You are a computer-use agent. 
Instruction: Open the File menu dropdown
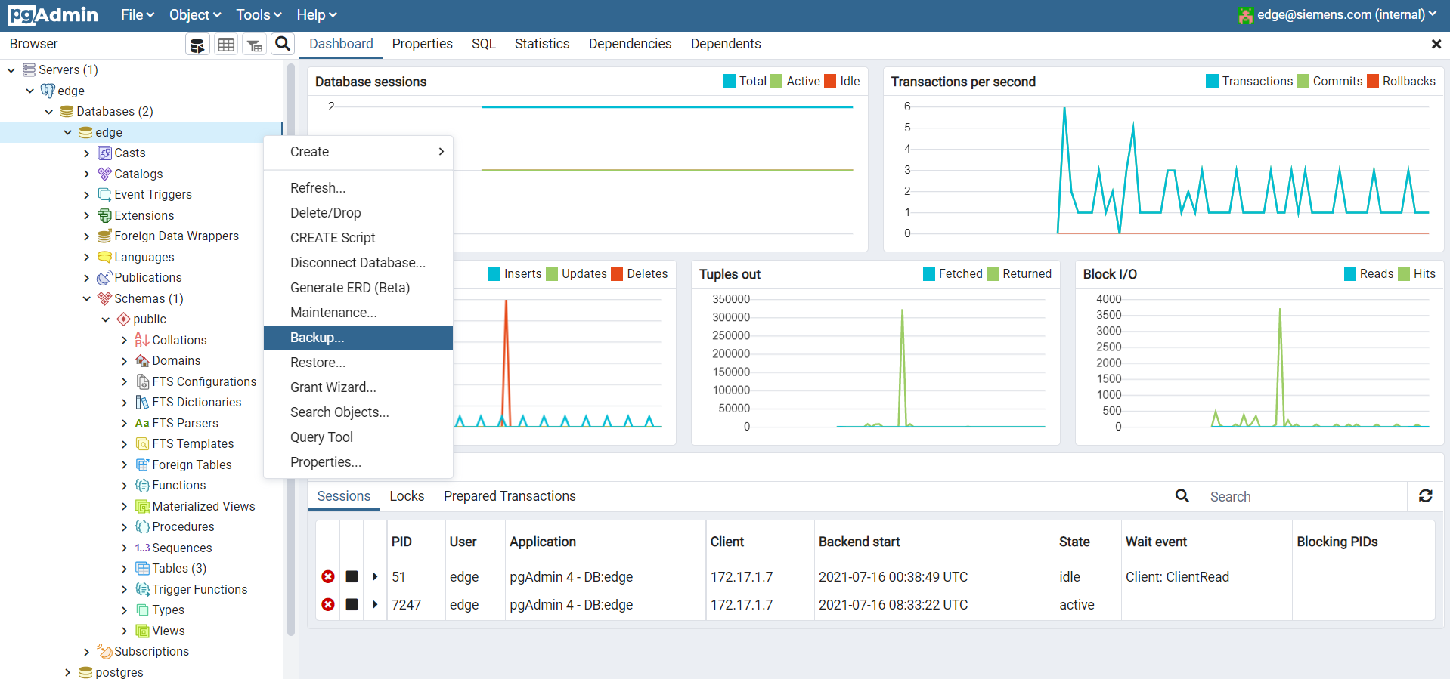pyautogui.click(x=138, y=15)
